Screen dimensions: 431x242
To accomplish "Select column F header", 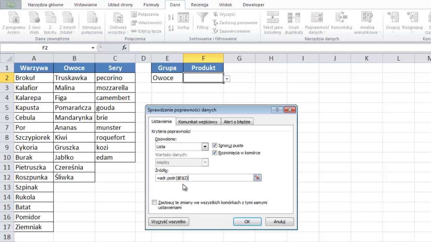I will point(203,58).
